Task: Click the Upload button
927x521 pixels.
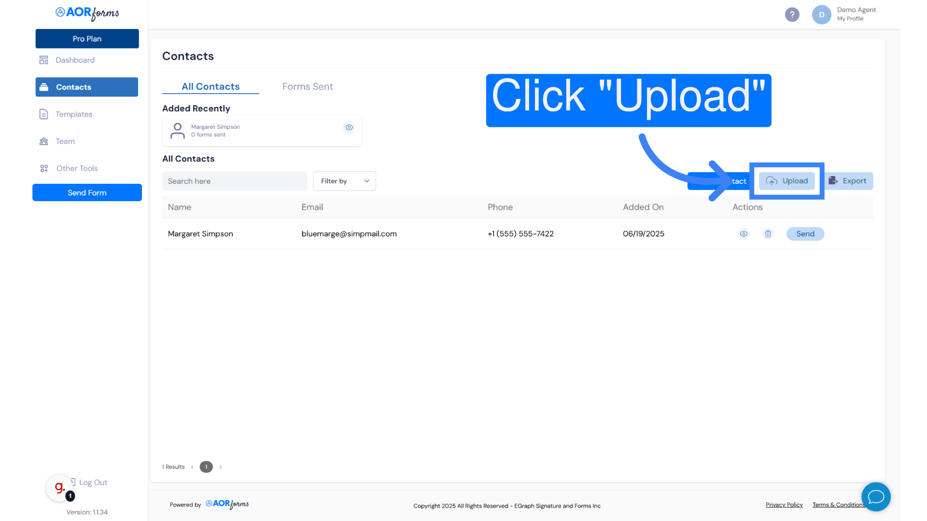Action: pyautogui.click(x=787, y=181)
